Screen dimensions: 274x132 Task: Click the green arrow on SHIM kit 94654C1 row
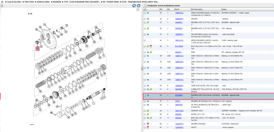click(151, 52)
